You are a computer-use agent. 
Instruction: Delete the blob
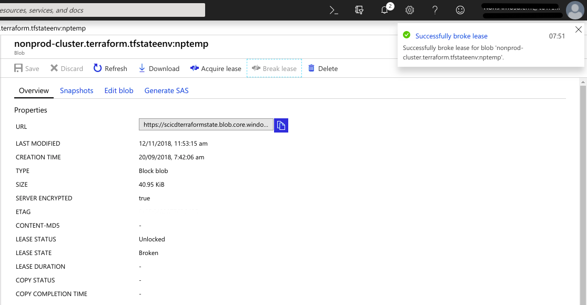[x=323, y=68]
